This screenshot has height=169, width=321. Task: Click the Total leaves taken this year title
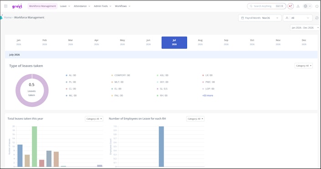coord(26,119)
